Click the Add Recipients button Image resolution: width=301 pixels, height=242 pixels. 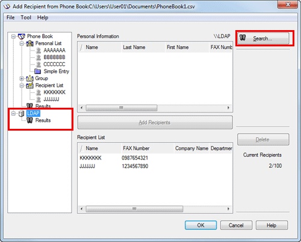click(155, 122)
